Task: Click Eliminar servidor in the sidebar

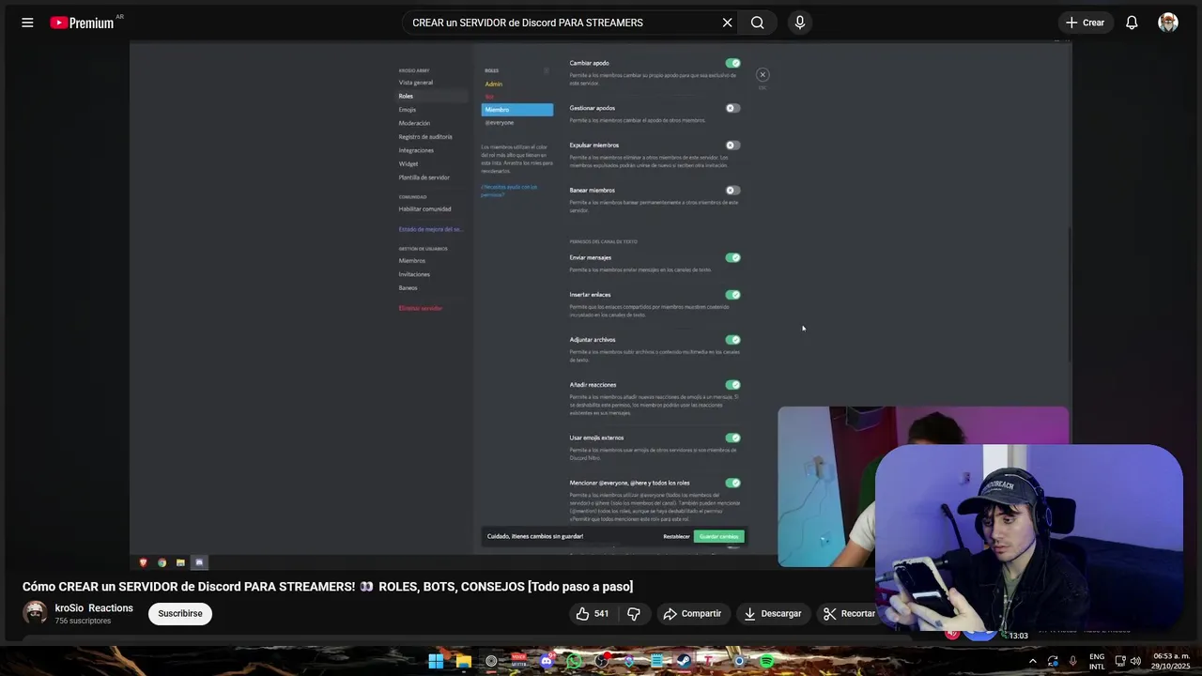Action: point(420,308)
